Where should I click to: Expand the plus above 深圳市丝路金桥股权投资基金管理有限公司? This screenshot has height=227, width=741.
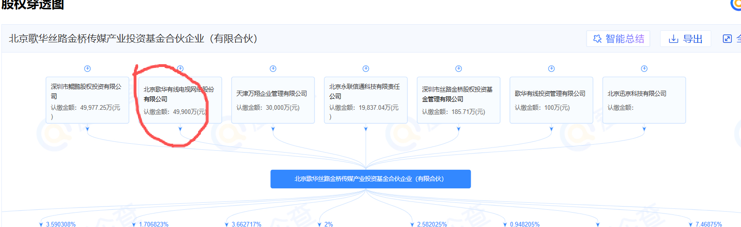(459, 68)
